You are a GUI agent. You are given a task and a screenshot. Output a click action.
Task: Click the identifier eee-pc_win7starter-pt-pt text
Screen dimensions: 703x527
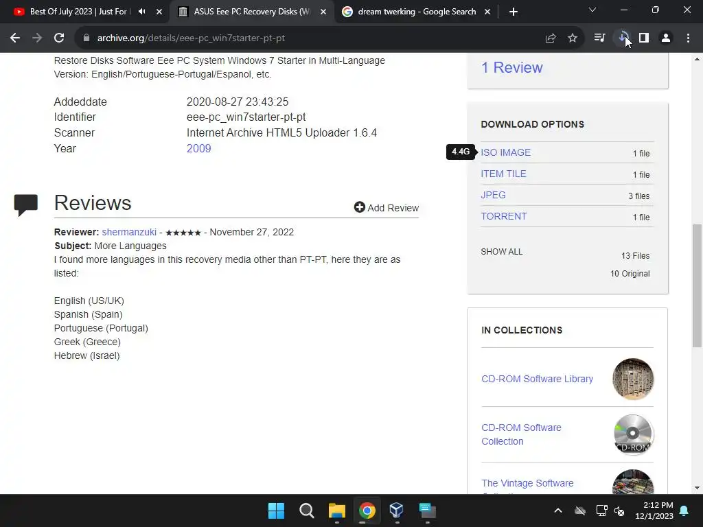[246, 117]
